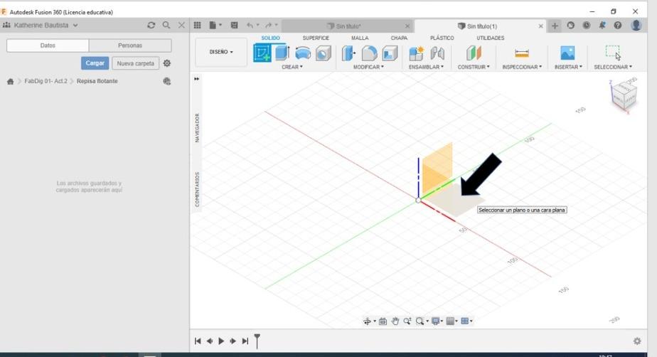Open the CONSTRUIR dropdown menu

point(474,67)
